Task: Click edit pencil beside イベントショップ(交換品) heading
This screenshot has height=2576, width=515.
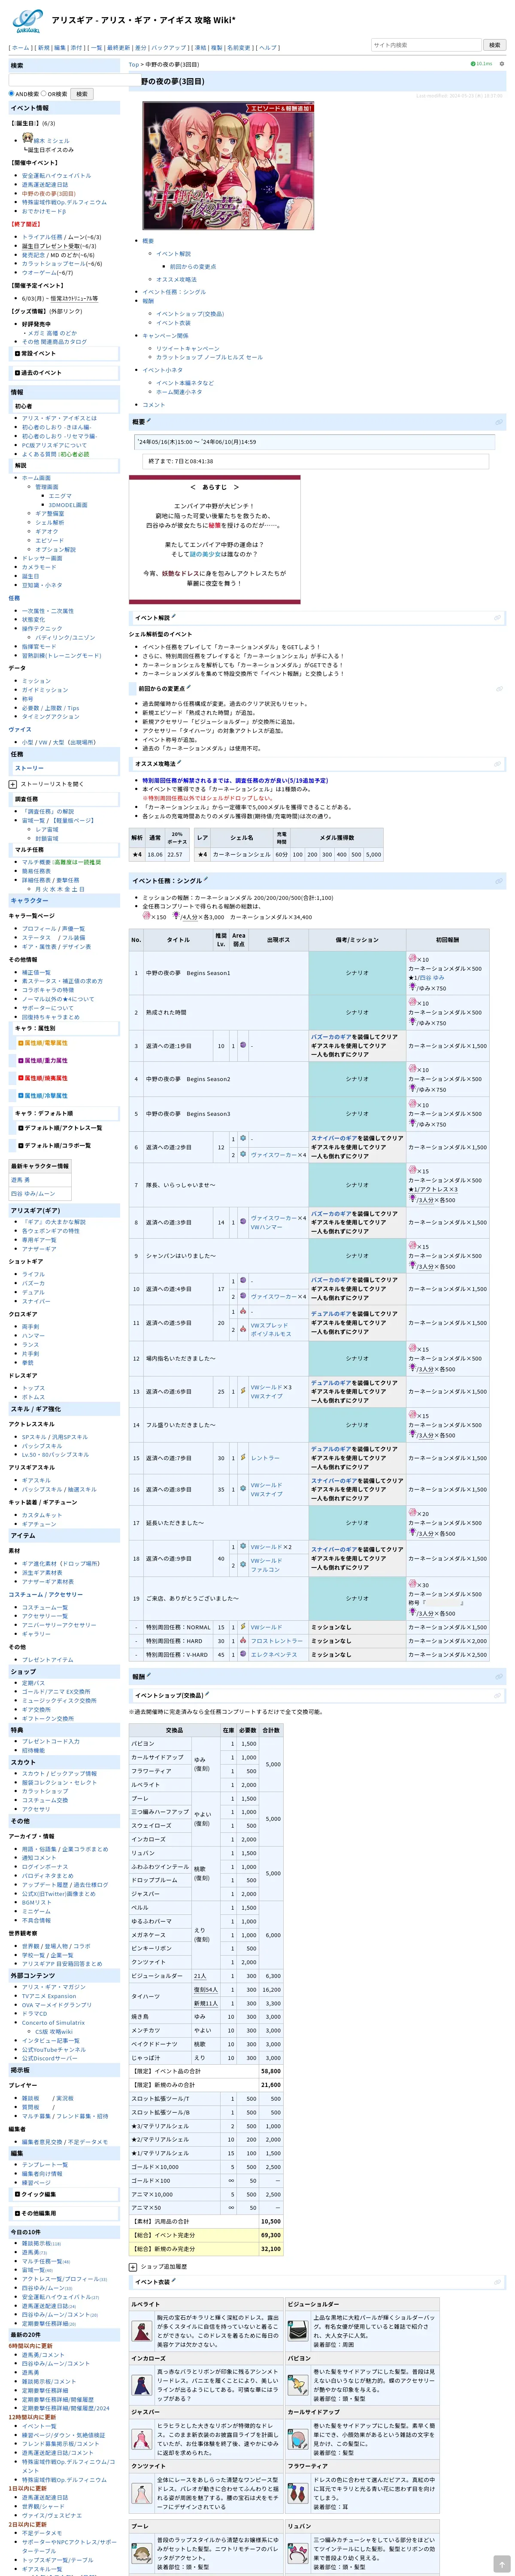Action: [x=206, y=1694]
